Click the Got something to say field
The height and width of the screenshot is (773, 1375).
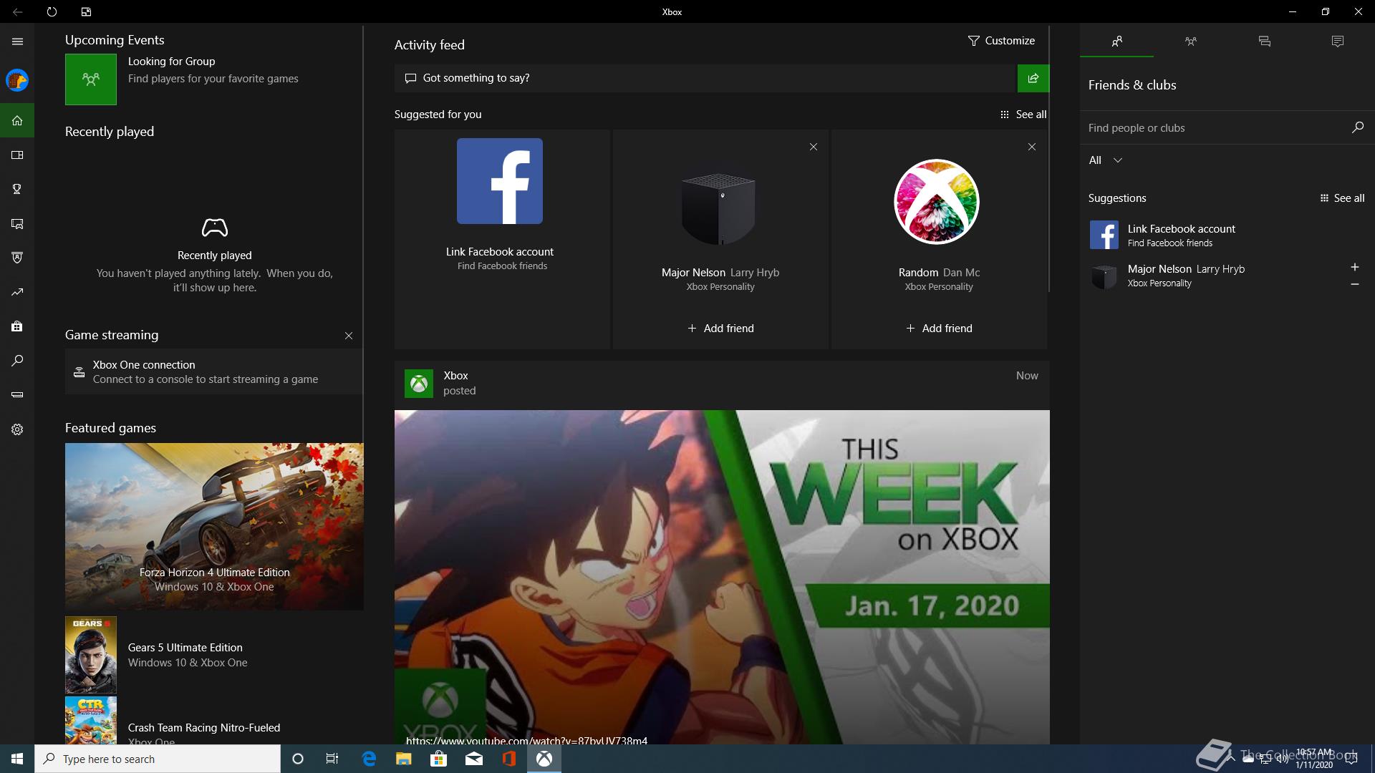[705, 78]
